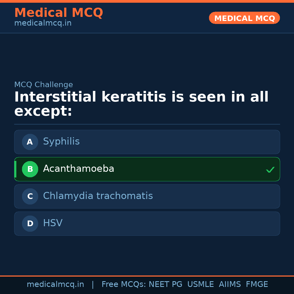Image resolution: width=294 pixels, height=294 pixels.
Task: Click FMGE in the footer
Action: 257,284
